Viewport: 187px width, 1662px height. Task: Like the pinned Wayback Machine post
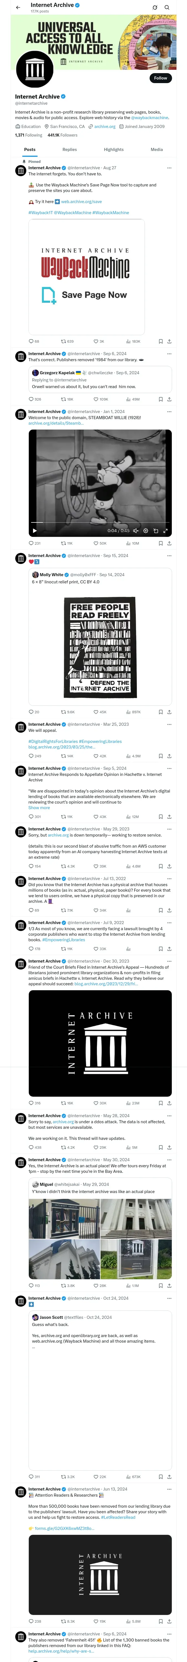click(x=96, y=341)
